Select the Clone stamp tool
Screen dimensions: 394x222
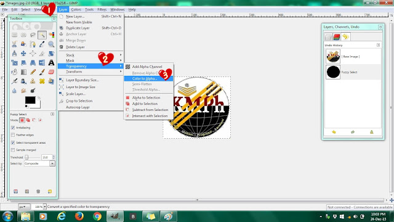[33, 81]
